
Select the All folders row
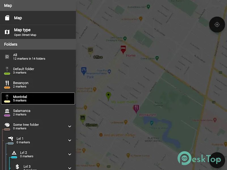38,57
